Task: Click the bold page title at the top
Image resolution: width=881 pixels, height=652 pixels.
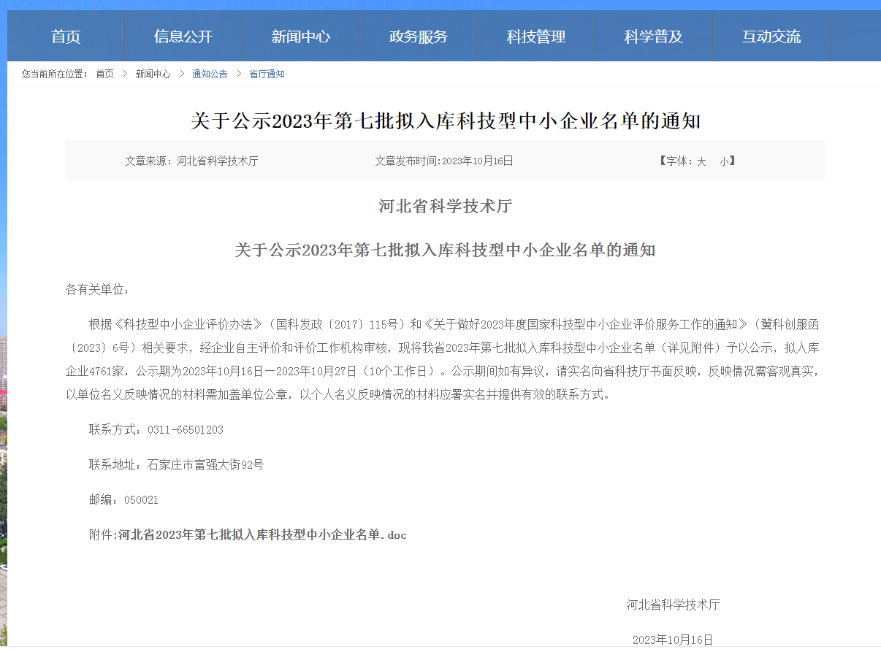Action: 446,121
